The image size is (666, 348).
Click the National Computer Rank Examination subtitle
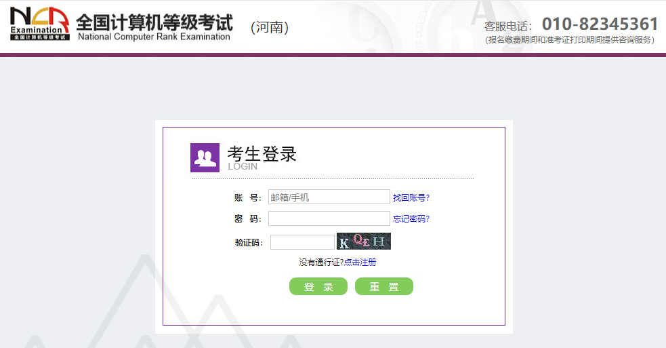click(154, 37)
